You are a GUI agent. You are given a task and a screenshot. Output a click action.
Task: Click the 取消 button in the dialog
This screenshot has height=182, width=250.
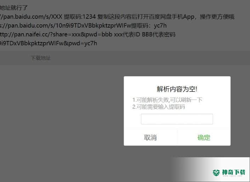click(x=150, y=137)
